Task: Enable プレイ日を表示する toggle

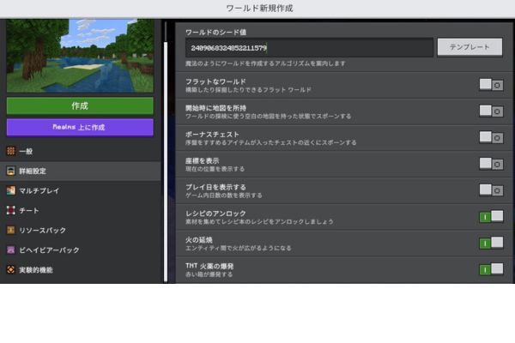Action: point(491,190)
